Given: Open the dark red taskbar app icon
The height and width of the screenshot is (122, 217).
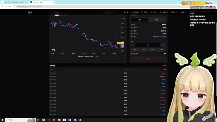Looking at the screenshot, I should pos(49,120).
